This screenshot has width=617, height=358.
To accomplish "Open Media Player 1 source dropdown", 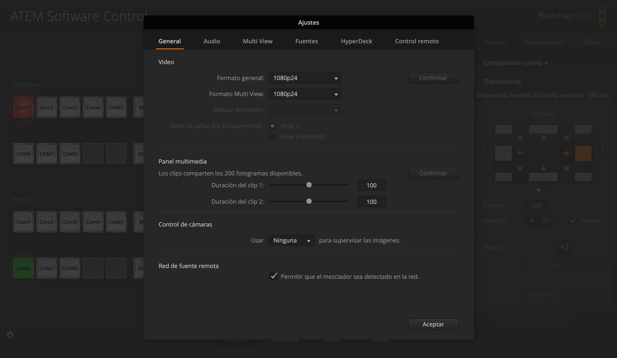I will coord(565,264).
